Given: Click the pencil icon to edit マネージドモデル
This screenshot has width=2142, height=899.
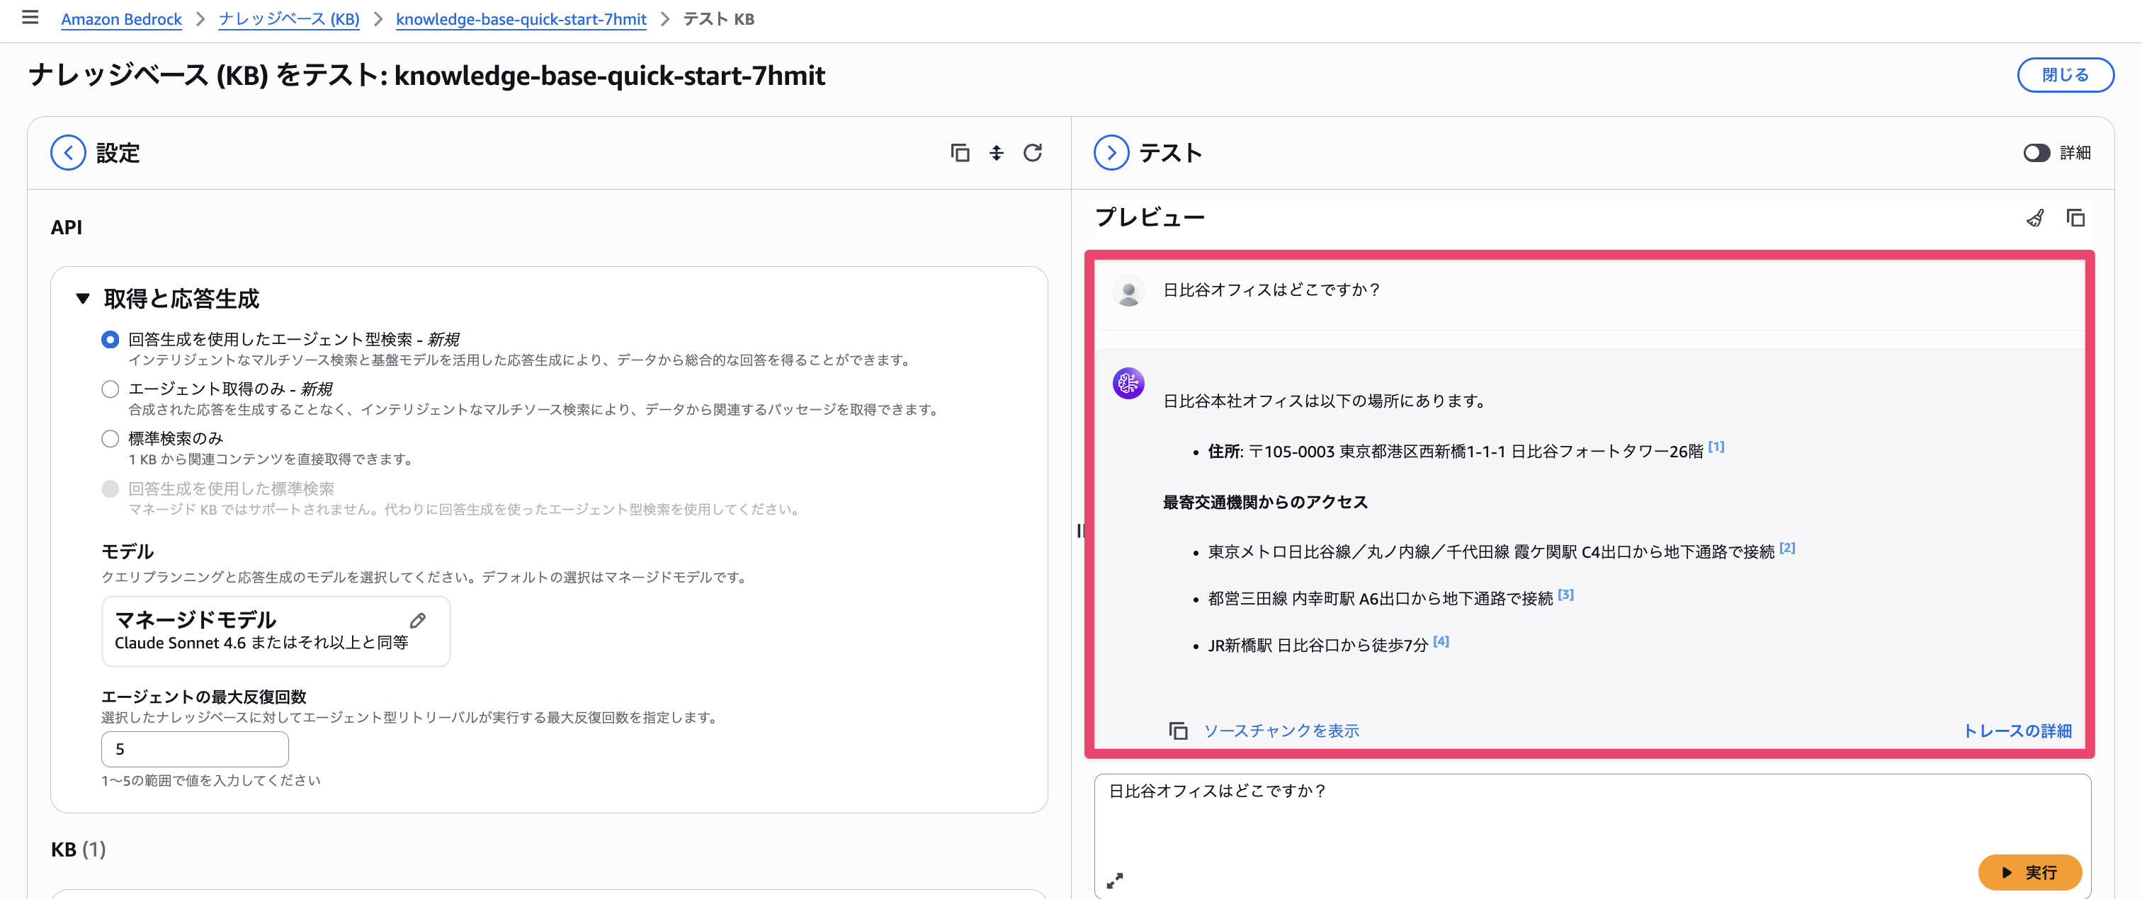Looking at the screenshot, I should [x=418, y=621].
